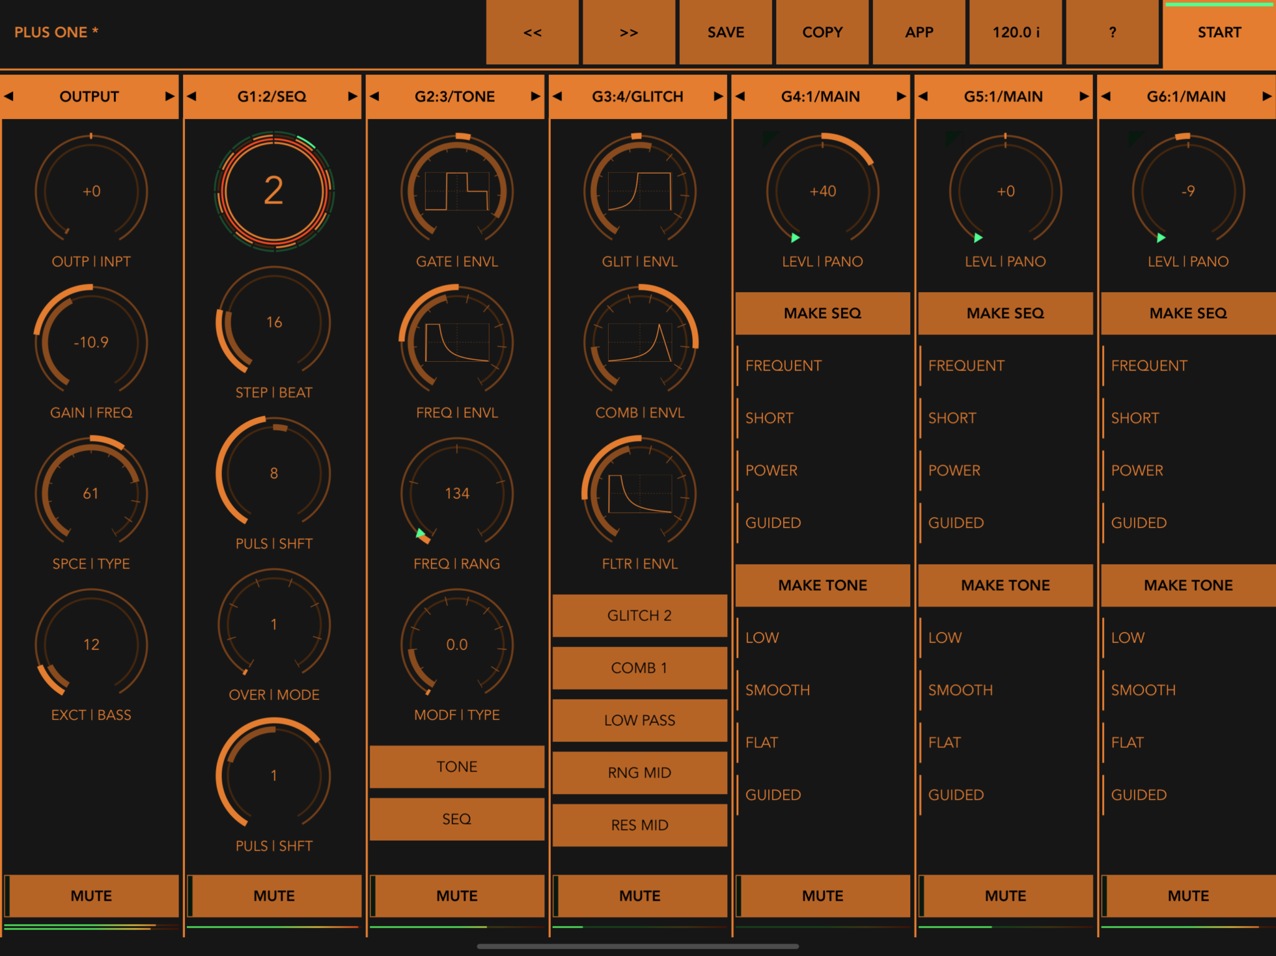Click the rising curve icon on GLIT|ENVL knob
Viewport: 1276px width, 956px height.
(639, 190)
